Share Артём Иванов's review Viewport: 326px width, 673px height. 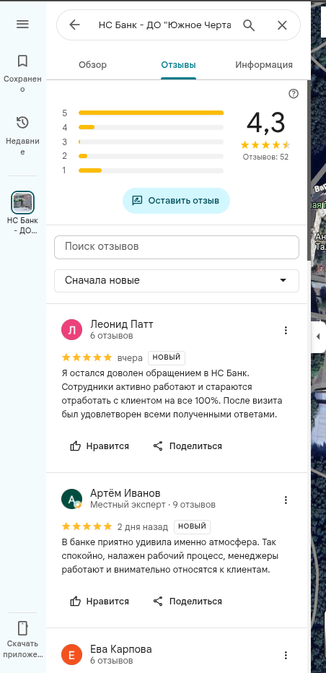point(188,602)
